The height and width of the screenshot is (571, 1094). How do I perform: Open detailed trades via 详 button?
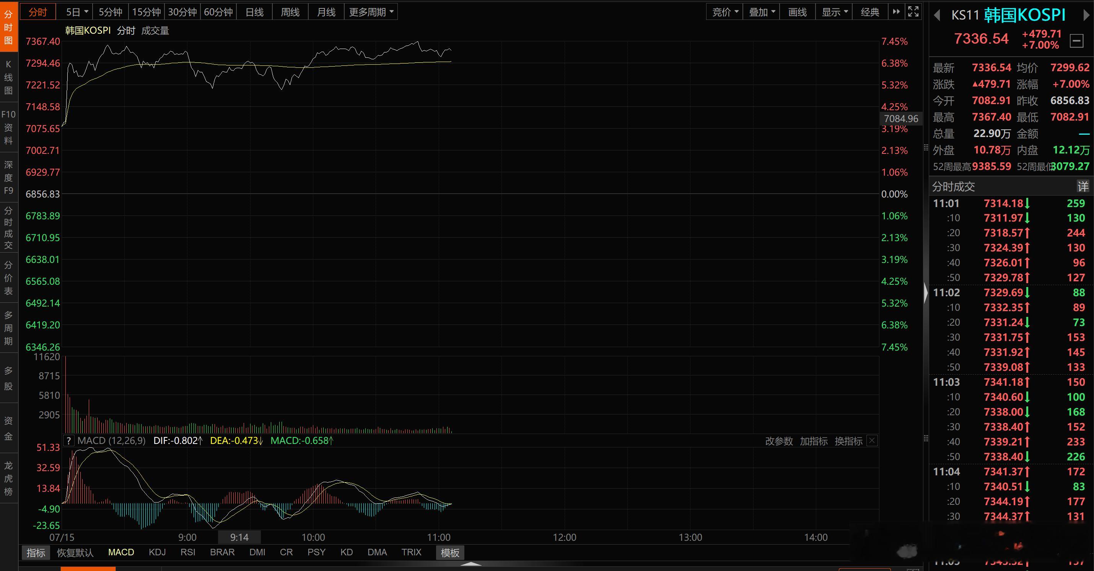(x=1083, y=186)
